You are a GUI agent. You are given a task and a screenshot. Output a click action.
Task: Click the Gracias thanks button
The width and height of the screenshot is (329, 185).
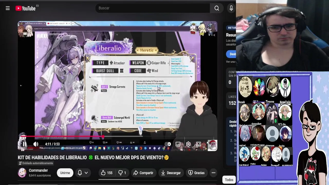tap(197, 173)
